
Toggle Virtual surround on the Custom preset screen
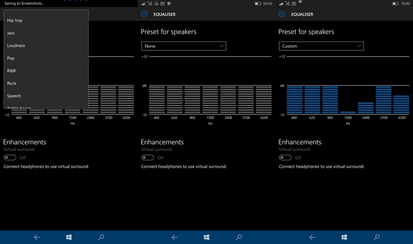(285, 158)
